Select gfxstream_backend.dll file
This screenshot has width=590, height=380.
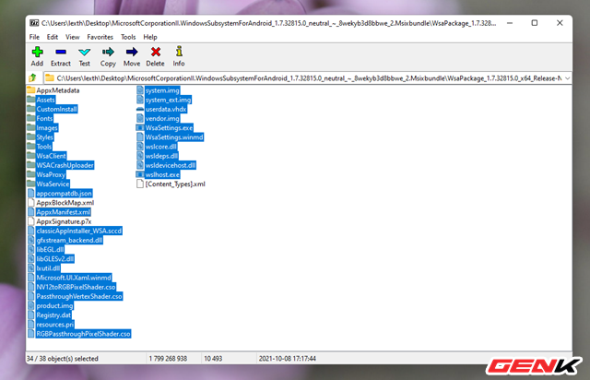click(x=65, y=241)
